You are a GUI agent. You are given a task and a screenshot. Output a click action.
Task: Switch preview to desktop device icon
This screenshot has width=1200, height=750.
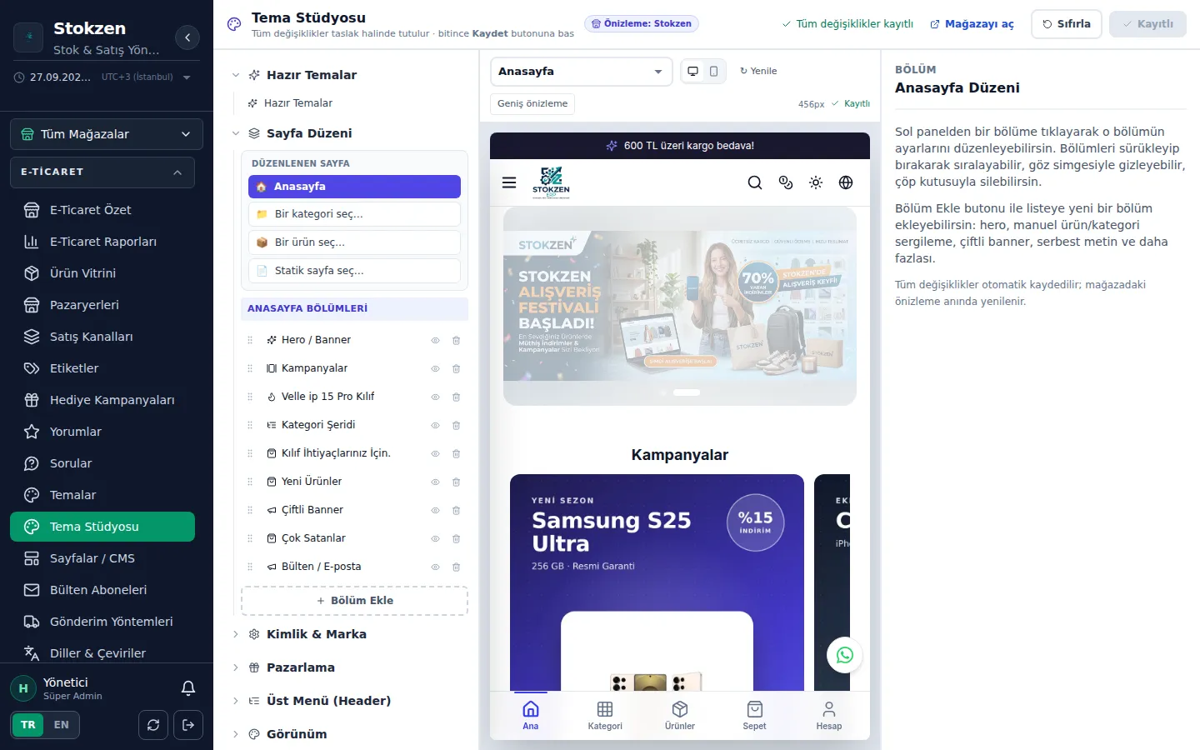(x=692, y=72)
